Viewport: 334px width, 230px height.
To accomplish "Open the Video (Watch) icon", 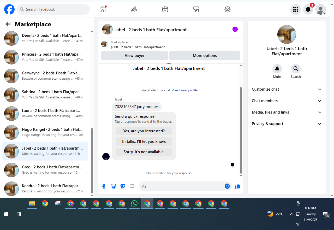I will [165, 9].
